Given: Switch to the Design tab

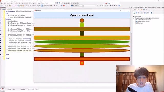Looking at the screenshot, I should (x=33, y=89).
